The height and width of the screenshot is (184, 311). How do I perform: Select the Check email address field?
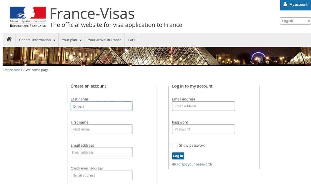(101, 175)
